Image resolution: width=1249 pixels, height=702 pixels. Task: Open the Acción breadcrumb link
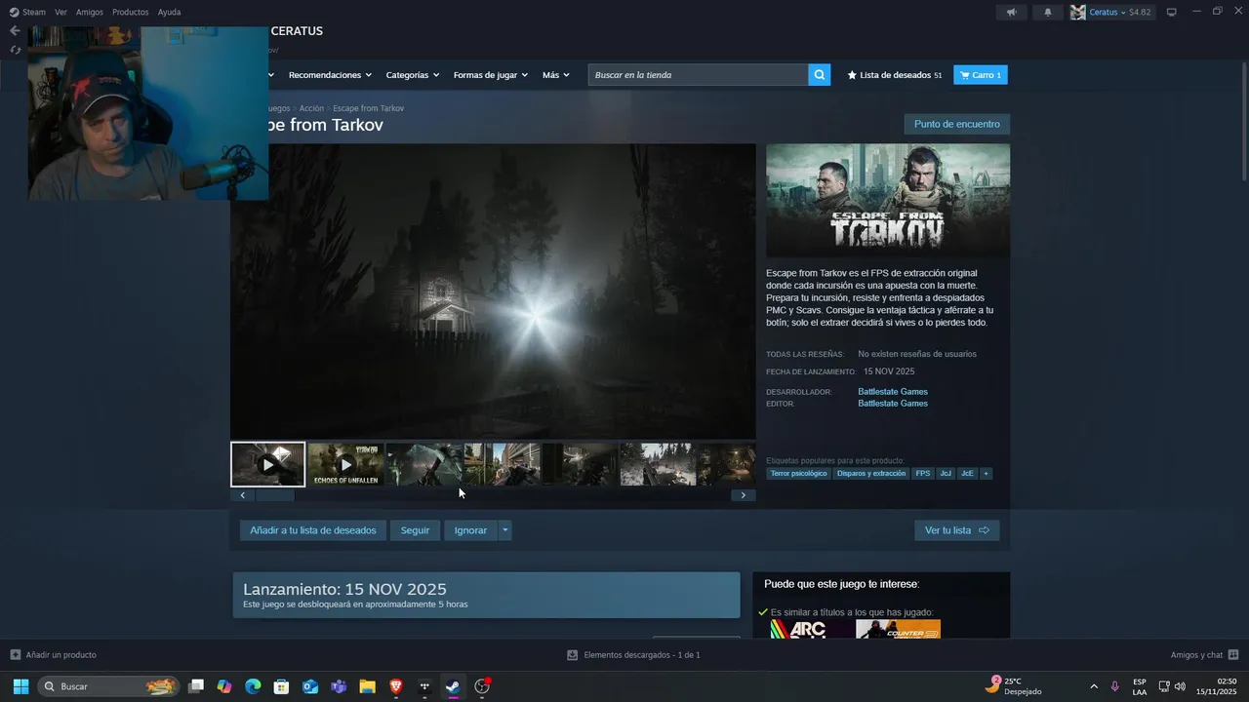coord(311,108)
